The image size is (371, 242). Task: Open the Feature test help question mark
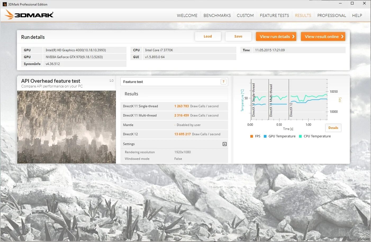(x=224, y=82)
